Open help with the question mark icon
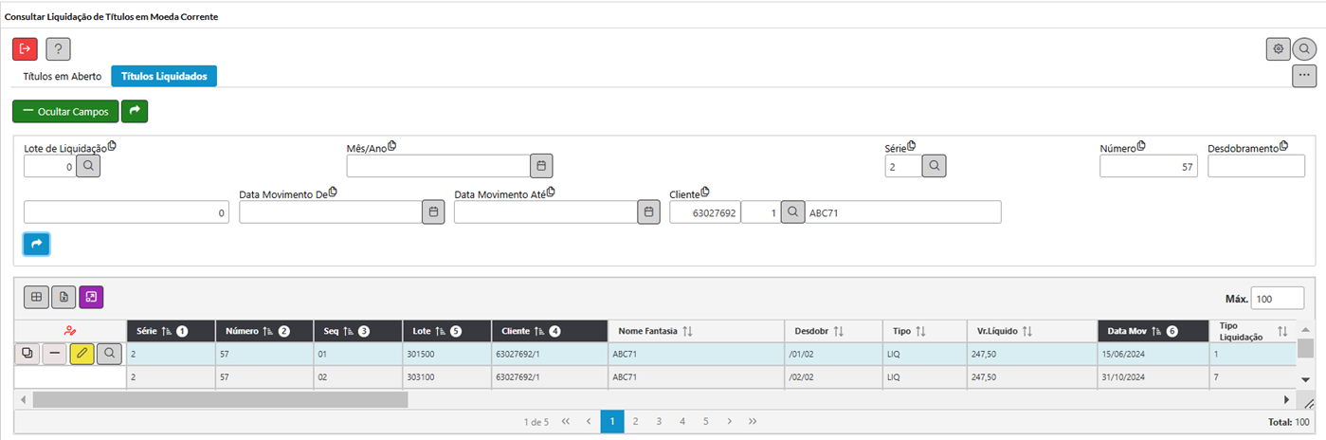The height and width of the screenshot is (440, 1326). point(58,48)
